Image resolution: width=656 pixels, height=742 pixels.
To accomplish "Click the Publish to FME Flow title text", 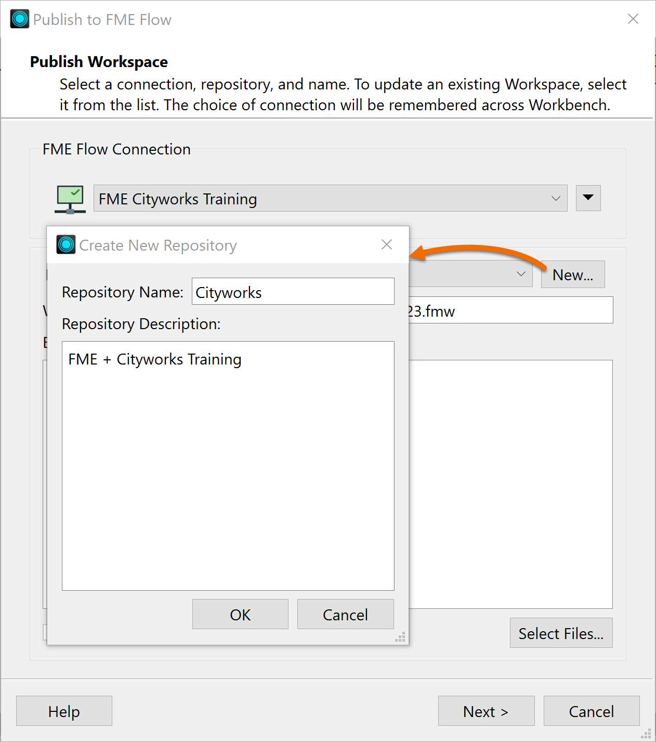I will (102, 19).
